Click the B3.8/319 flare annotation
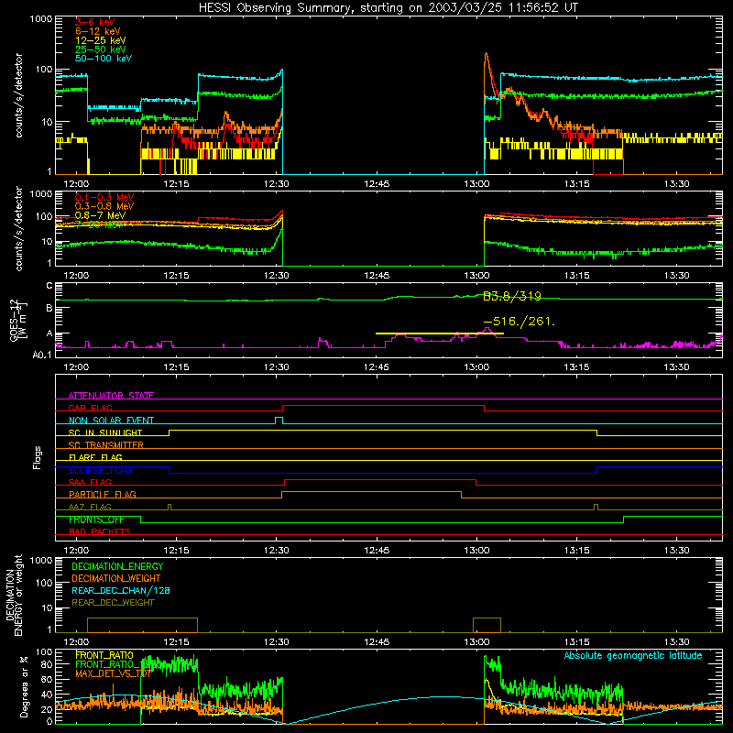The image size is (733, 733). (512, 296)
